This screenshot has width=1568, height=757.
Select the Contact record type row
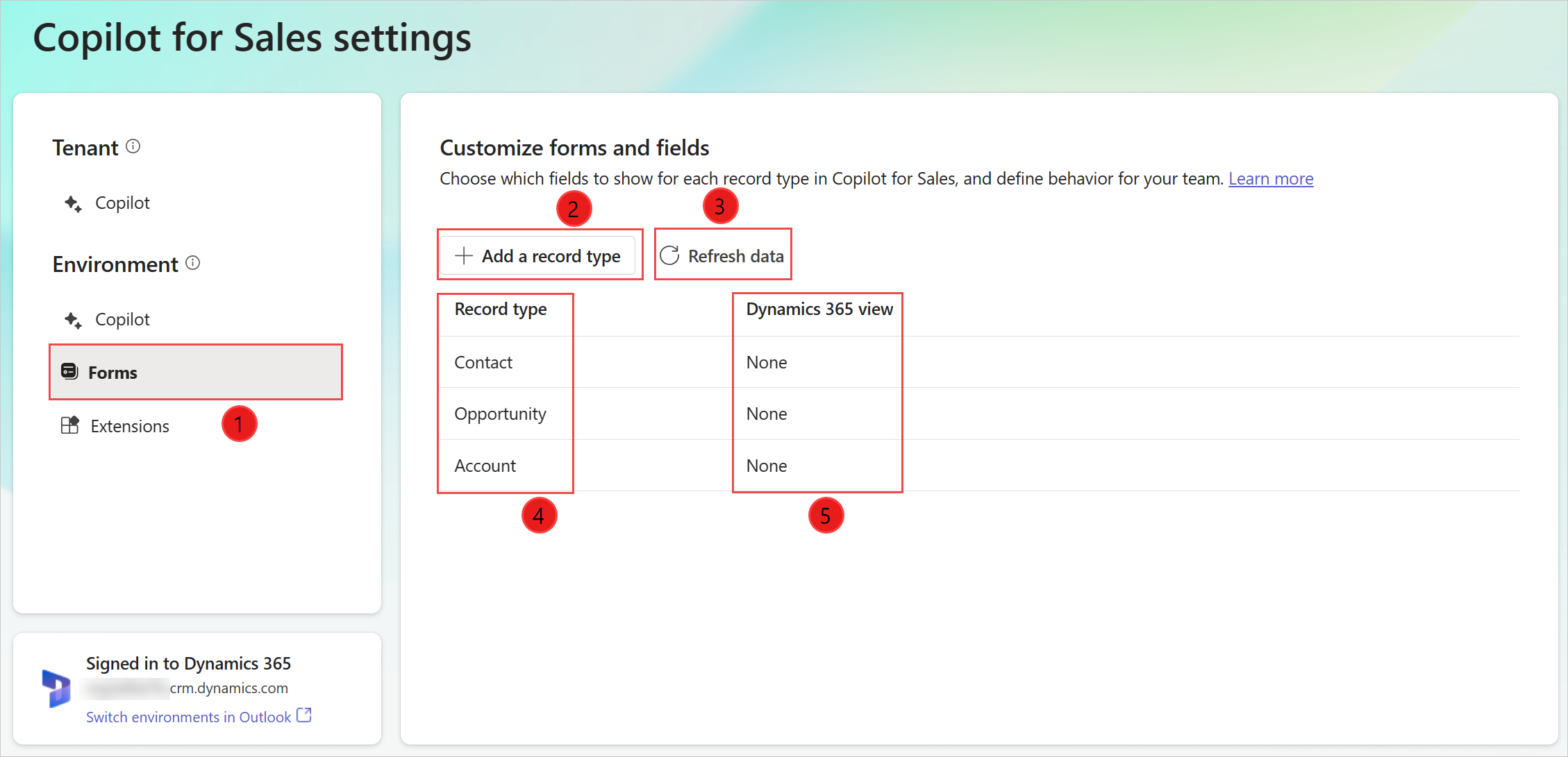point(483,362)
